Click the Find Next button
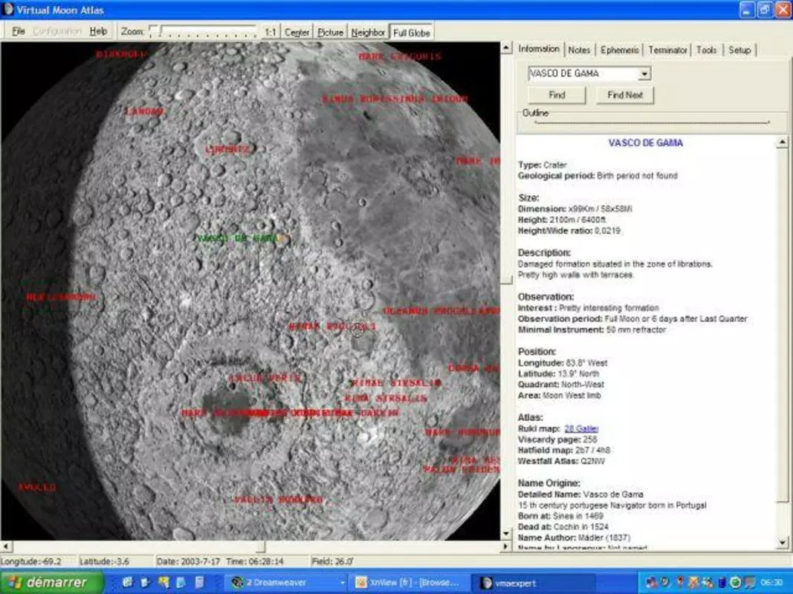Viewport: 793px width, 594px height. click(x=624, y=95)
